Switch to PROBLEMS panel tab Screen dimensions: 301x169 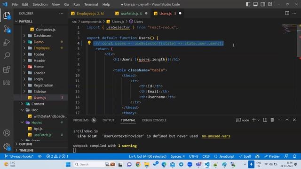click(x=81, y=120)
